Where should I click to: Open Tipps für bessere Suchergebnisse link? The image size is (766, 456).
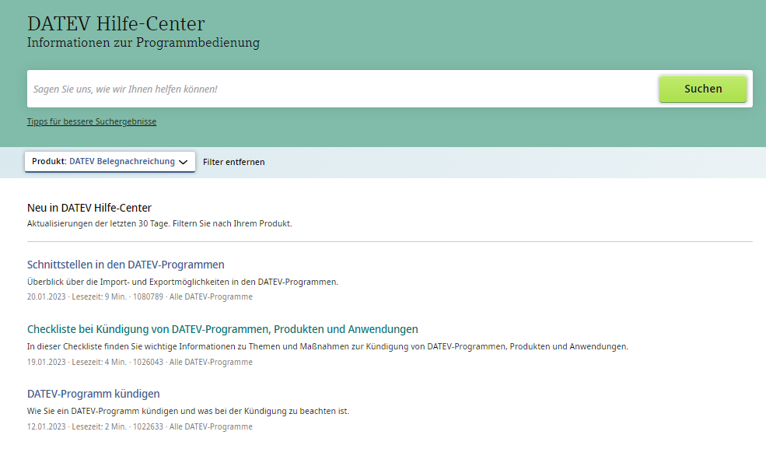point(92,121)
